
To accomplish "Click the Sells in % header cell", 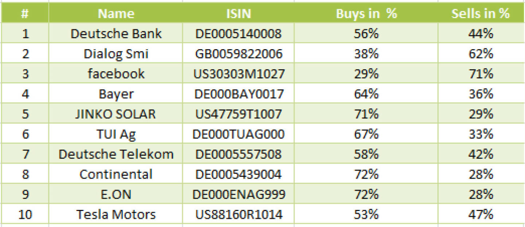I will 481,13.
